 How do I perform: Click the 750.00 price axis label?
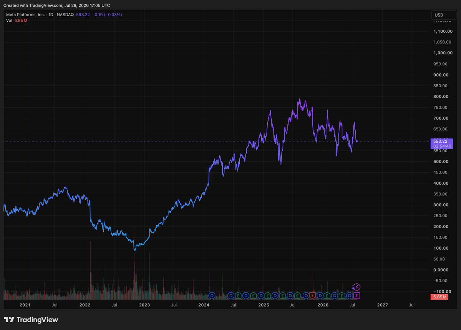[441, 107]
